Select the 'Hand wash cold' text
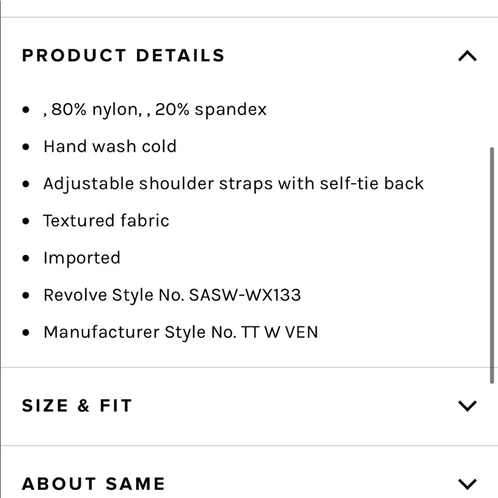The height and width of the screenshot is (498, 498). coord(110,146)
